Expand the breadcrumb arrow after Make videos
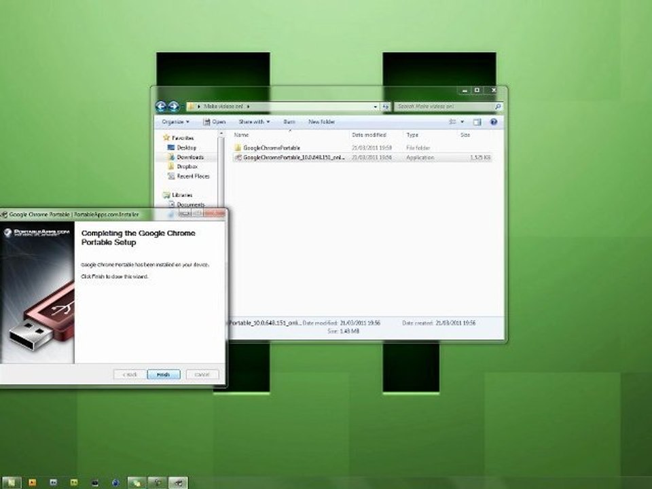 coord(249,107)
